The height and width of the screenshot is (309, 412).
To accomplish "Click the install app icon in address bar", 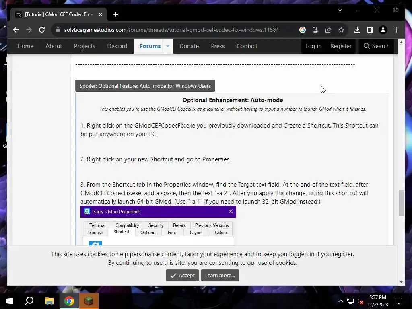I will pyautogui.click(x=315, y=30).
